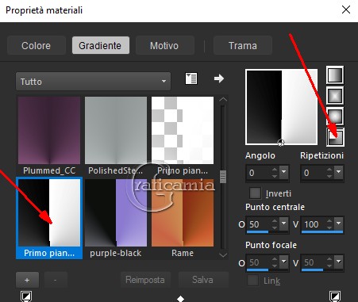
Task: Click the gradient list scrollbar handle
Action: [x=223, y=177]
